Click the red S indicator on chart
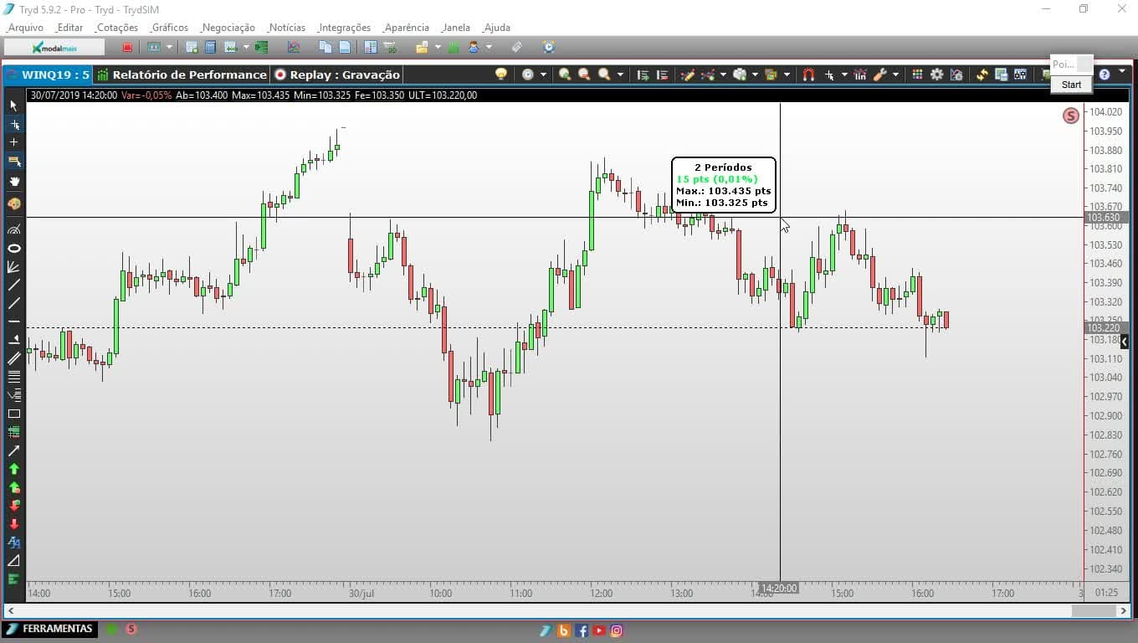 point(1070,116)
